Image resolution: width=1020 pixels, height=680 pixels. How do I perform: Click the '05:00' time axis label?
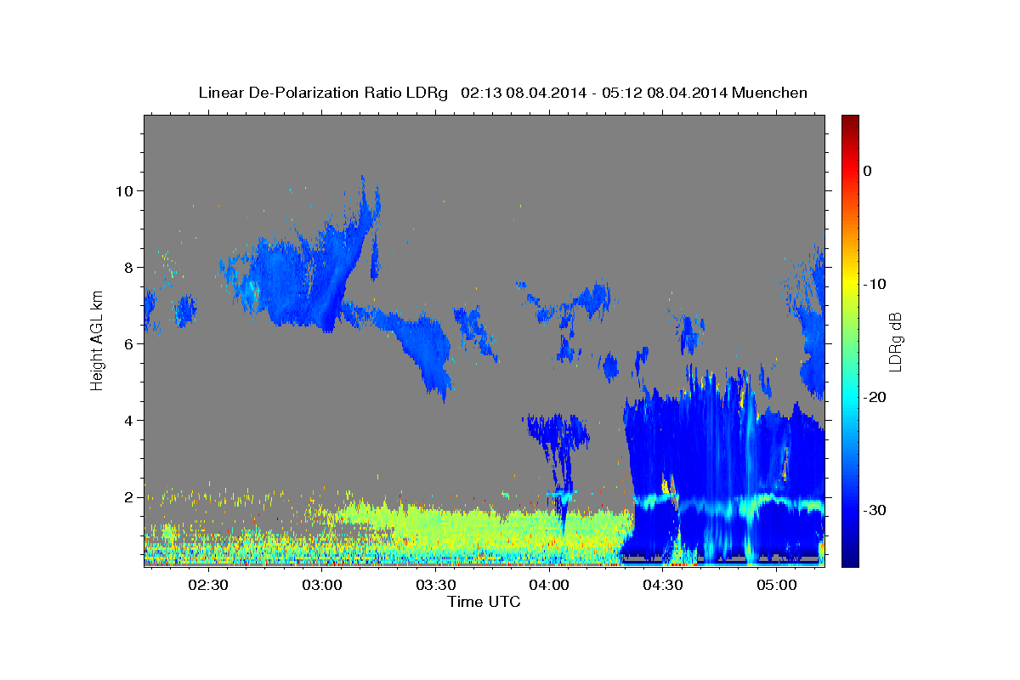tap(776, 586)
